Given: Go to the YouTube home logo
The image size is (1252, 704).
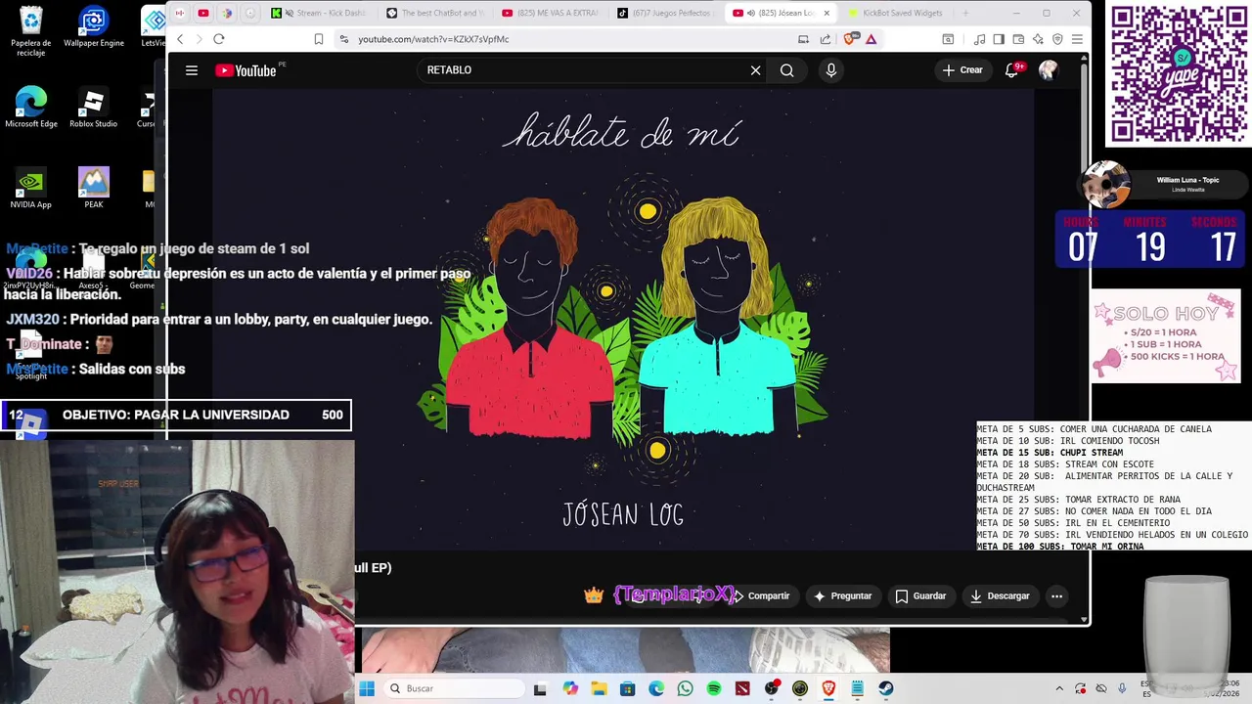Looking at the screenshot, I should pyautogui.click(x=246, y=70).
